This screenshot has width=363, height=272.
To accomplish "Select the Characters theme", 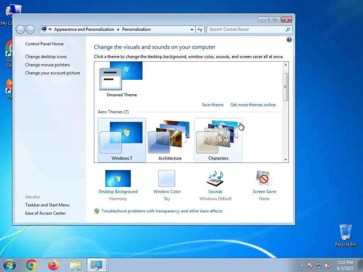I will tap(218, 140).
